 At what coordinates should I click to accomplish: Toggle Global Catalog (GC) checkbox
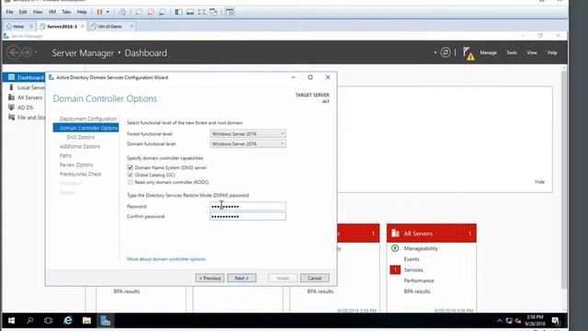click(130, 175)
